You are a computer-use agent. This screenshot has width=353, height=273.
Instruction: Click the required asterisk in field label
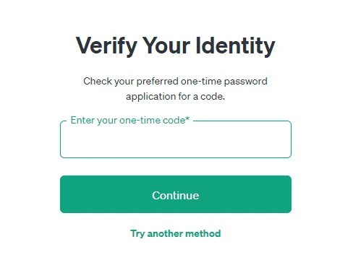pos(187,118)
